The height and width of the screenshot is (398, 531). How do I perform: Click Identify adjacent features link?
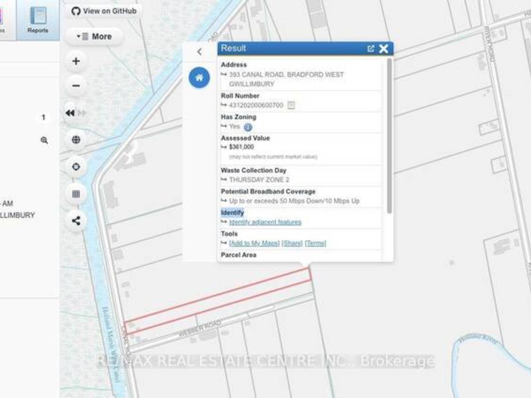pyautogui.click(x=265, y=222)
